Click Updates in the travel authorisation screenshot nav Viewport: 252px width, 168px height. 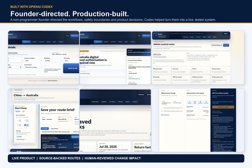(x=106, y=42)
